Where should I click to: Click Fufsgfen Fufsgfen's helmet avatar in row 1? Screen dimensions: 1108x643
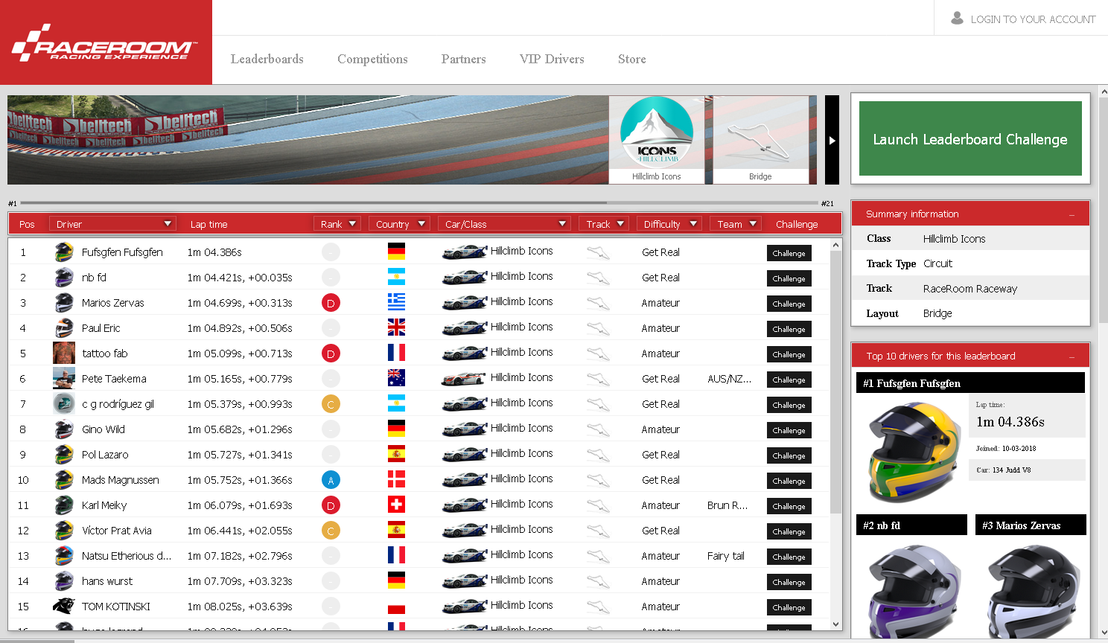[x=64, y=252]
